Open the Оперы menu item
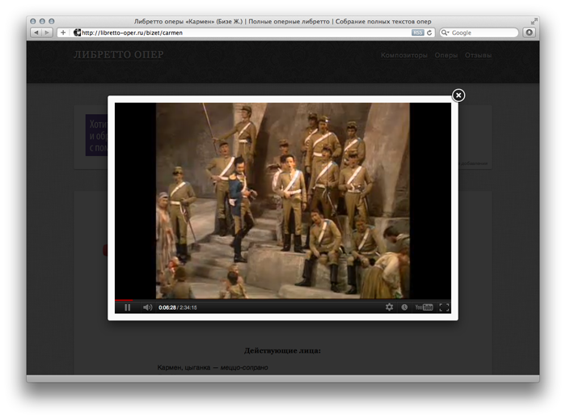The image size is (566, 419). [446, 56]
